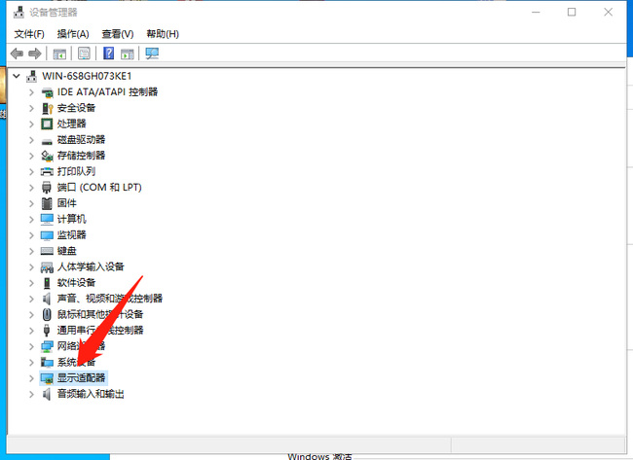Image resolution: width=633 pixels, height=460 pixels.
Task: Select the 键盘 (keyboard) device icon
Action: coord(48,251)
